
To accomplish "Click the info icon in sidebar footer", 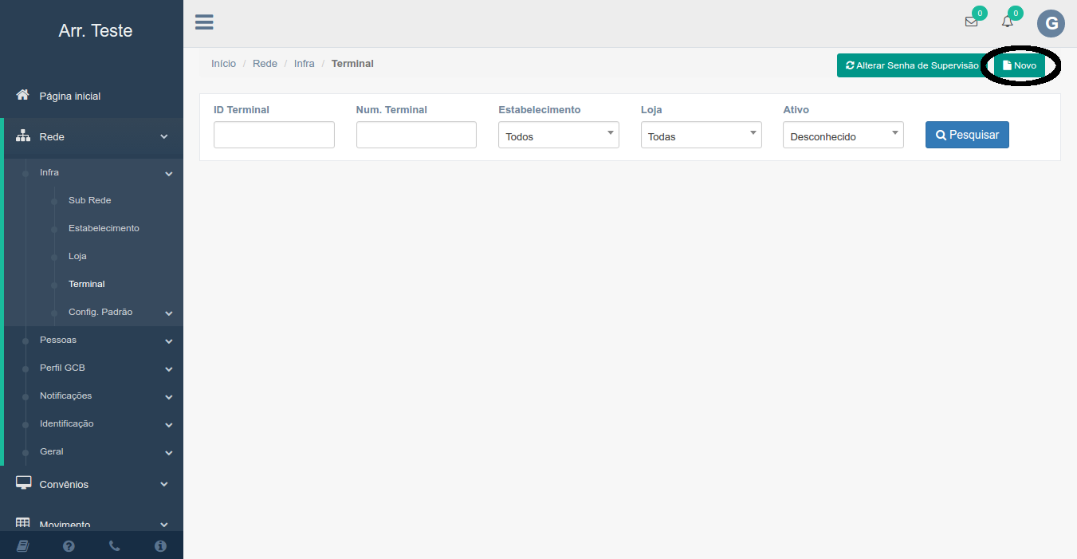I will click(160, 546).
